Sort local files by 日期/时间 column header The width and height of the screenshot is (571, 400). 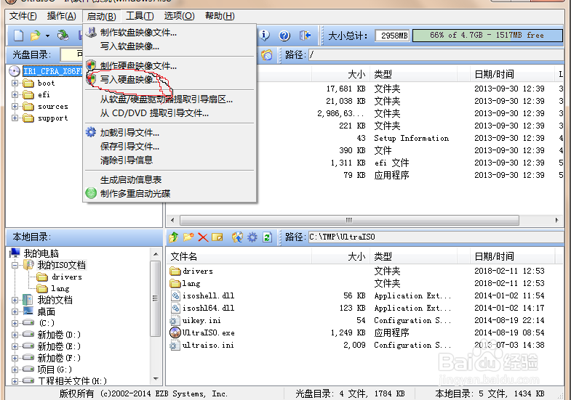(x=512, y=256)
